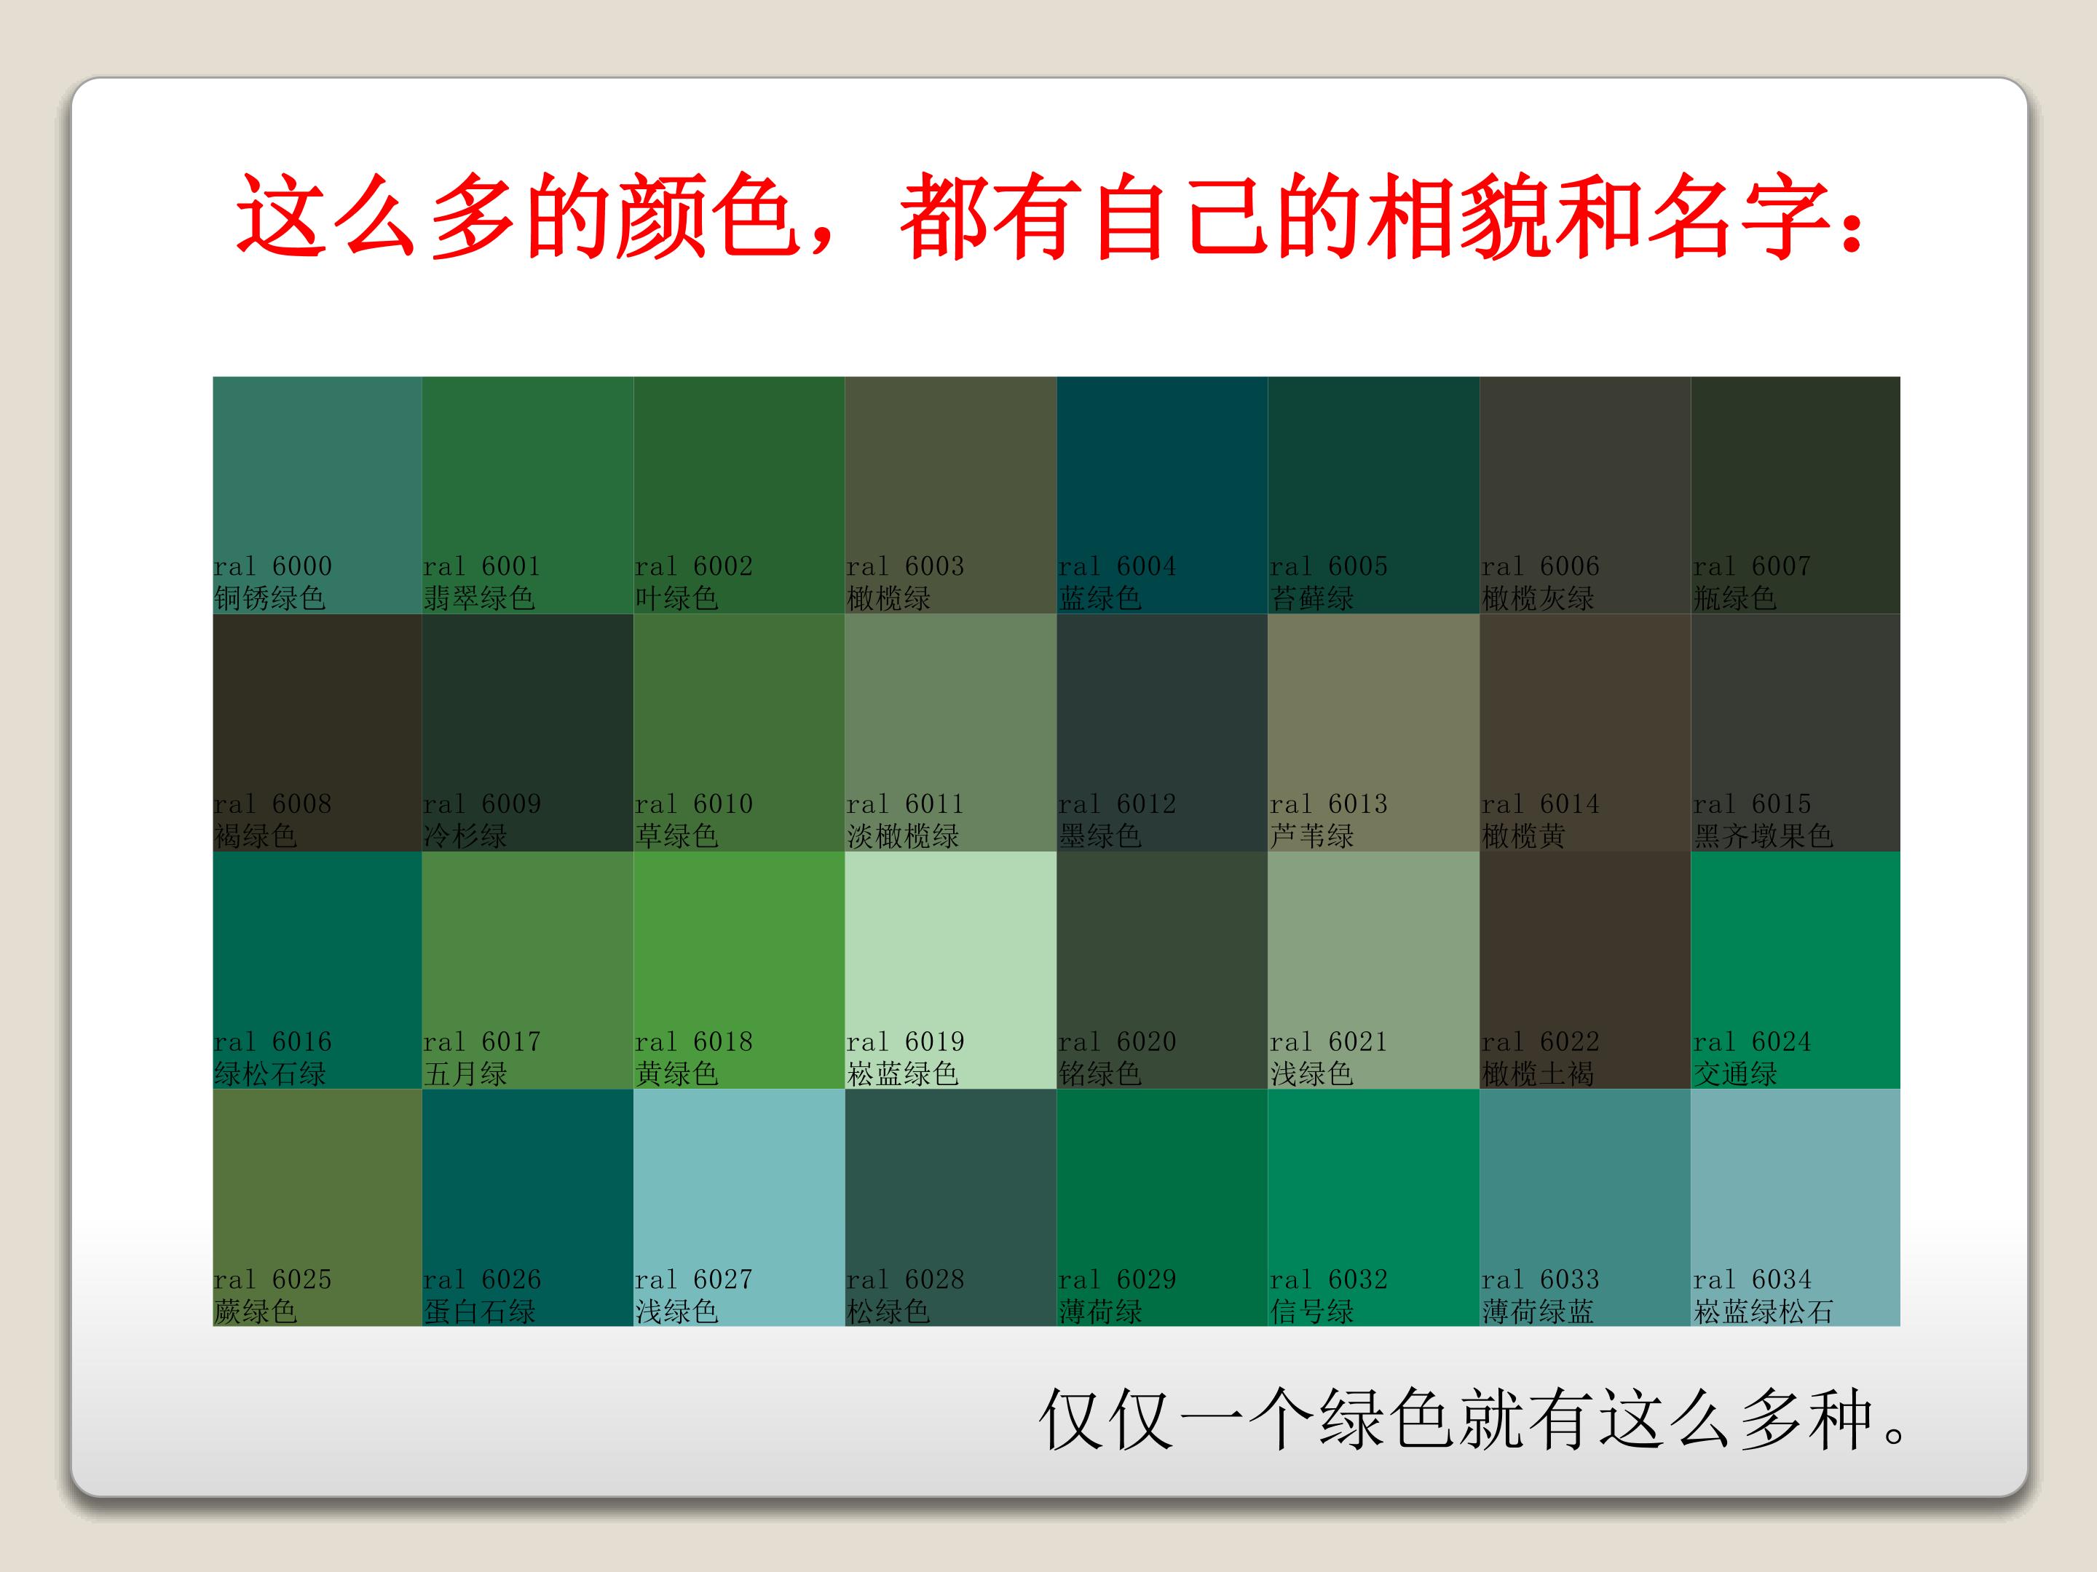Choose the ral 6007 瓶绿色 swatch

point(1796,496)
